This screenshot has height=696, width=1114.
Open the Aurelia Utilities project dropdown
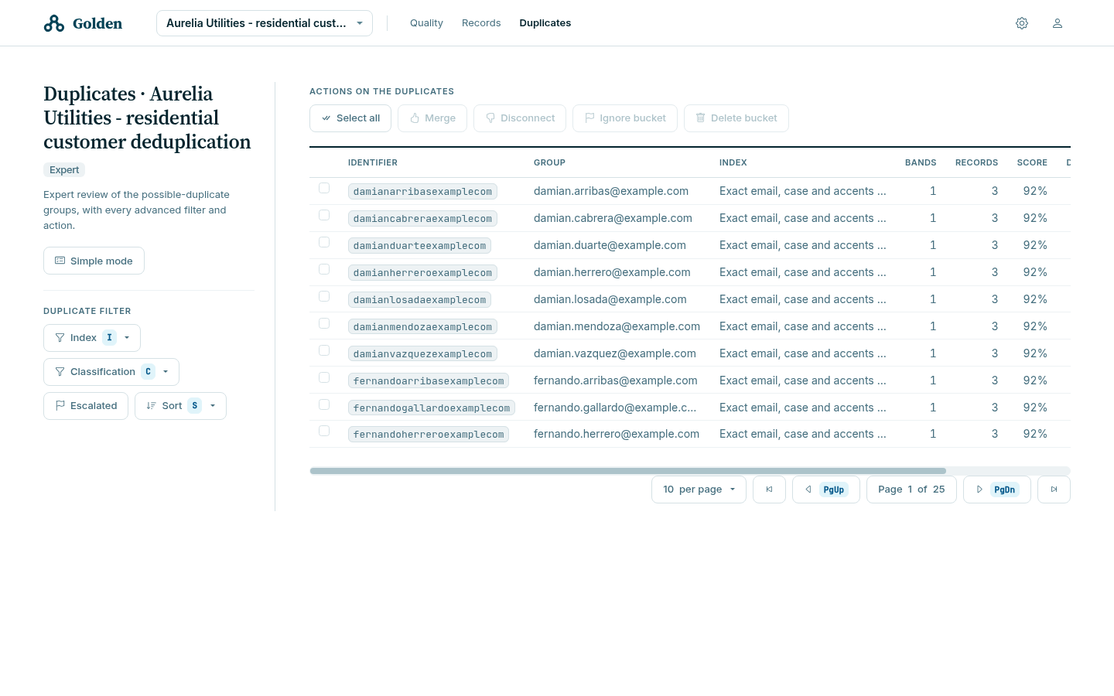pos(265,23)
